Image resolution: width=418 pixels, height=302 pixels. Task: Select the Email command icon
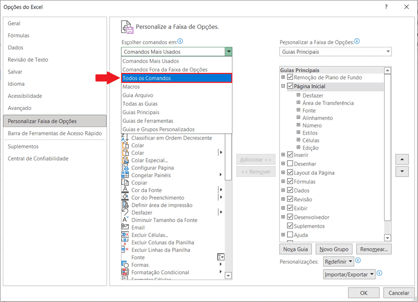point(125,227)
